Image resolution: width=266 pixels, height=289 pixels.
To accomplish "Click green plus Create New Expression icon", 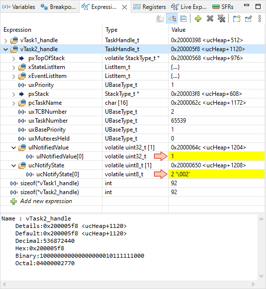I will click(x=198, y=18).
